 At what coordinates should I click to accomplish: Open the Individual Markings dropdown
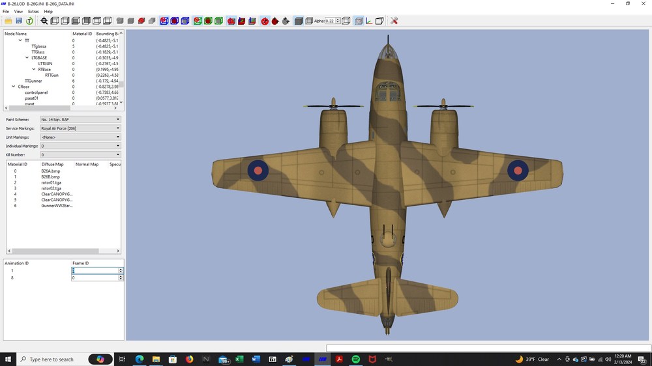point(80,146)
